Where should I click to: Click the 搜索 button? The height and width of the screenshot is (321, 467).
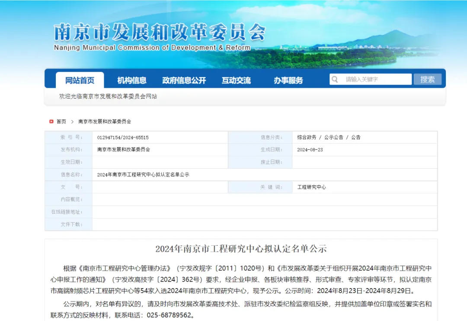(x=427, y=79)
